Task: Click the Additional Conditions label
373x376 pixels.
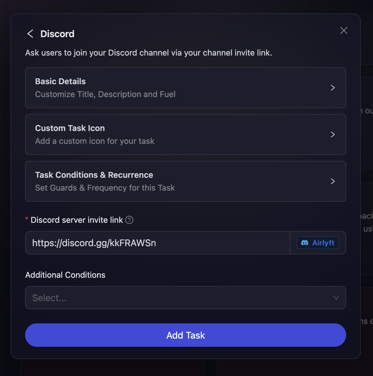Action: pyautogui.click(x=65, y=275)
